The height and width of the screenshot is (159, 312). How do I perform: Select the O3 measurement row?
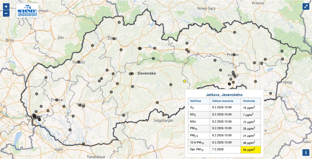224,107
